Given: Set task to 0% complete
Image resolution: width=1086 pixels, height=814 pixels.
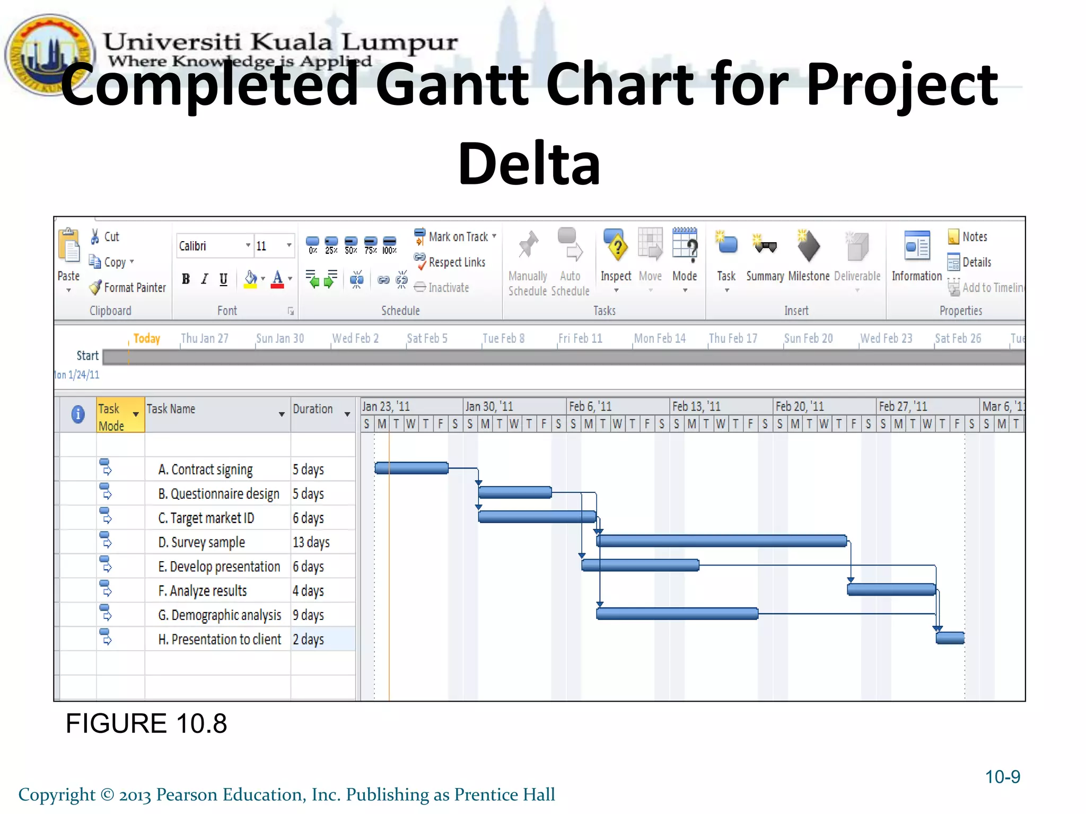Looking at the screenshot, I should (x=313, y=245).
